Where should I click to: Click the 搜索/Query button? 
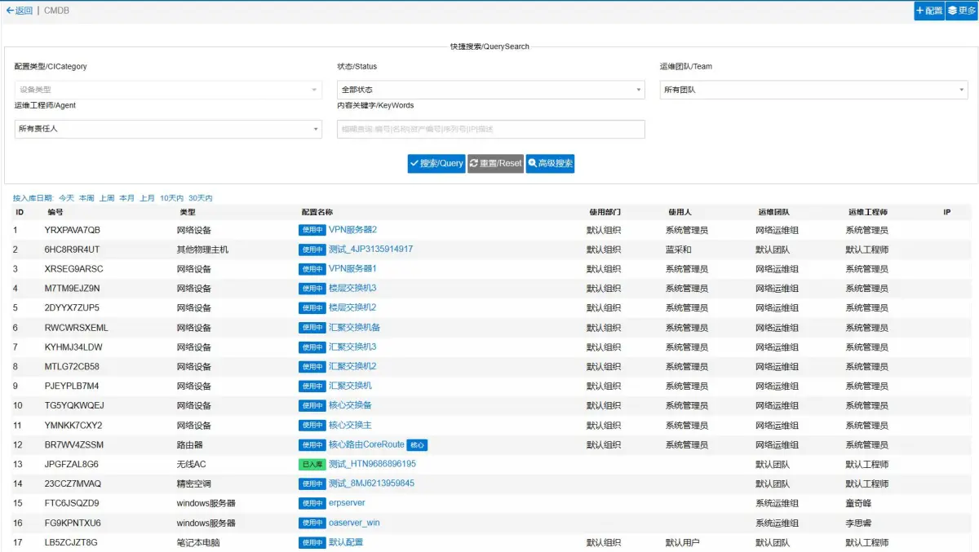click(436, 163)
